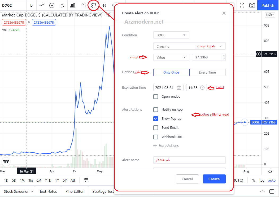Check the Open-ended checkbox
The width and height of the screenshot is (279, 197).
156,97
